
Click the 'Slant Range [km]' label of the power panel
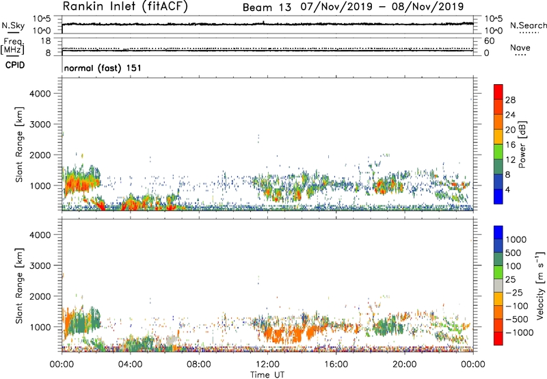[18, 144]
